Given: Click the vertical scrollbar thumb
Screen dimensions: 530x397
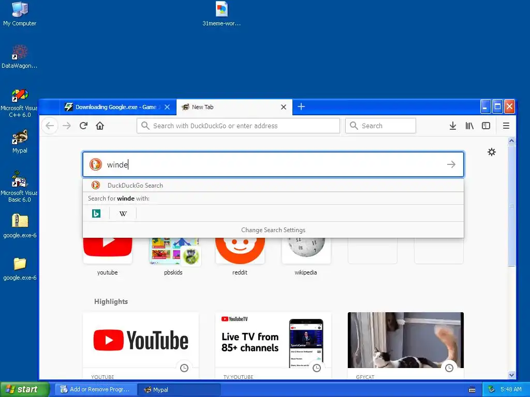Looking at the screenshot, I should (x=511, y=206).
